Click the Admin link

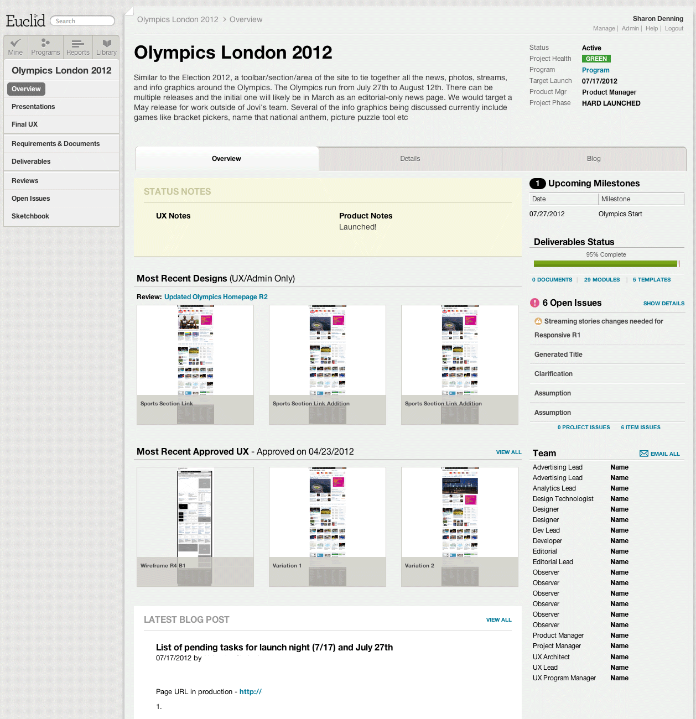630,29
